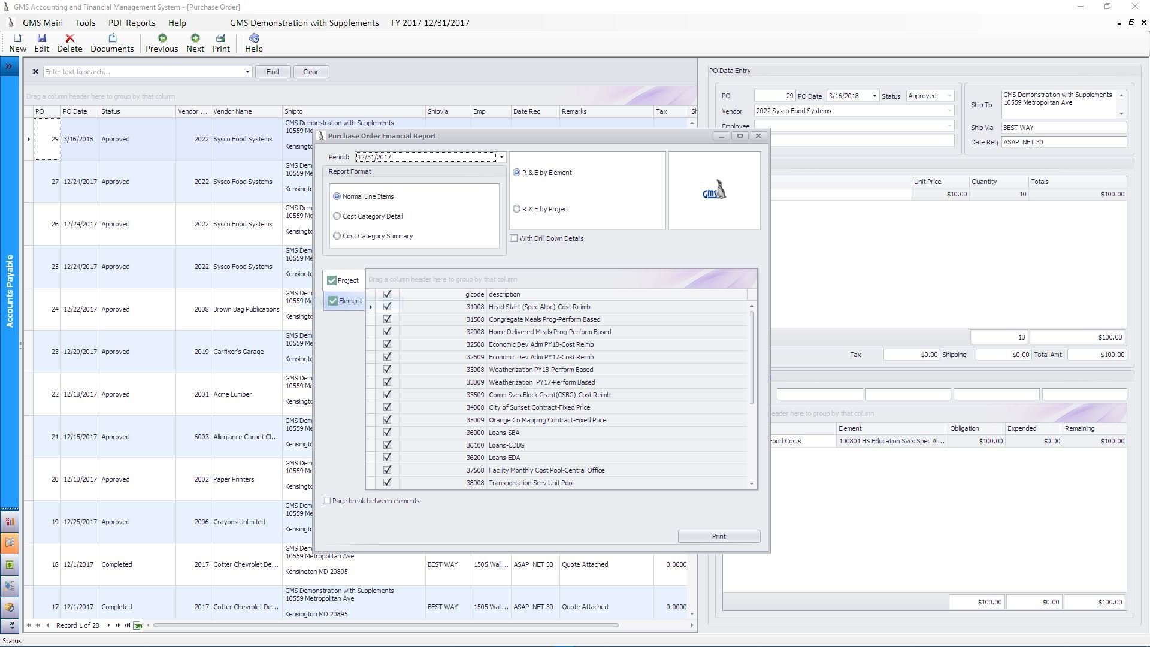Select R & E by Project option
Screen dimensions: 1150x647
point(517,209)
